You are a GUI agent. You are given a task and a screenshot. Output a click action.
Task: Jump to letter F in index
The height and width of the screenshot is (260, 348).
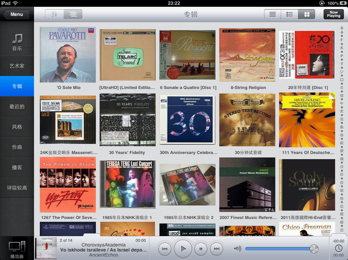pos(342,40)
